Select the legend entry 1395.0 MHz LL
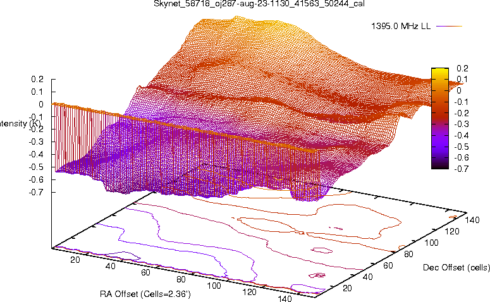 click(401, 27)
